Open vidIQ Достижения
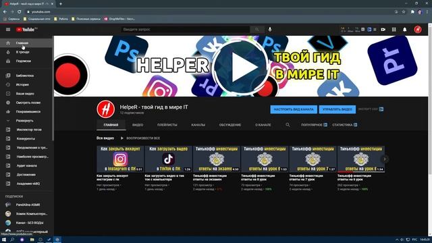Image resolution: width=432 pixels, height=243 pixels. 26,175
